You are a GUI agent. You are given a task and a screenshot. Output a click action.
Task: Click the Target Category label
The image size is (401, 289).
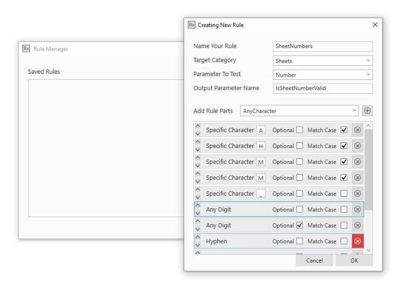coord(215,60)
